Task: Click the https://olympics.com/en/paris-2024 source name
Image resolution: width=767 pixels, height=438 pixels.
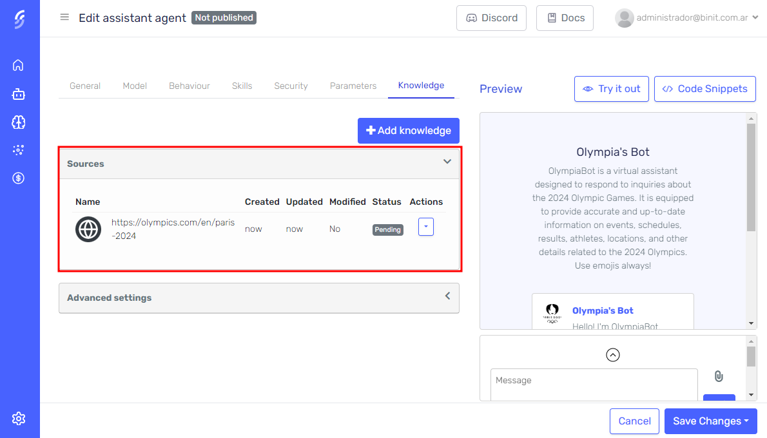Action: (x=173, y=229)
